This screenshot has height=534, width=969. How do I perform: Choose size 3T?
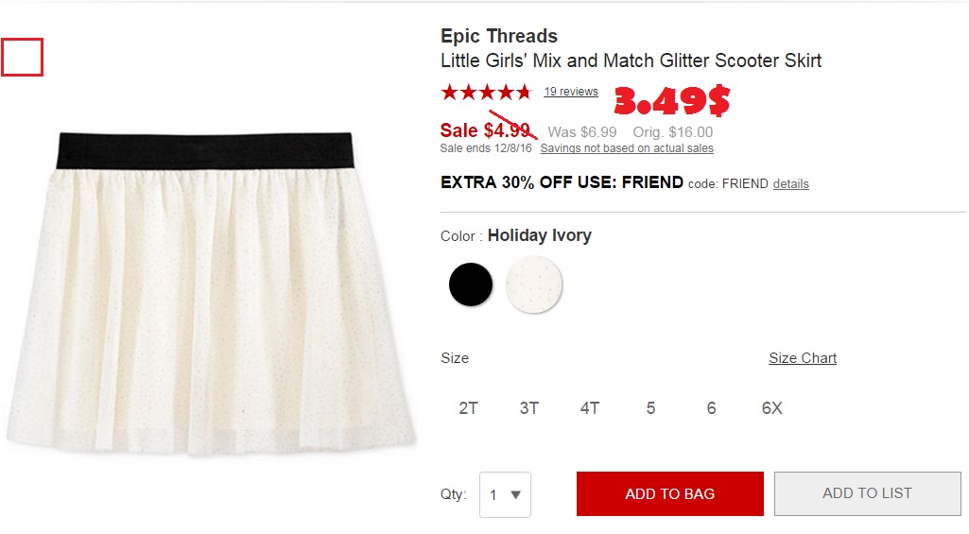(x=529, y=408)
